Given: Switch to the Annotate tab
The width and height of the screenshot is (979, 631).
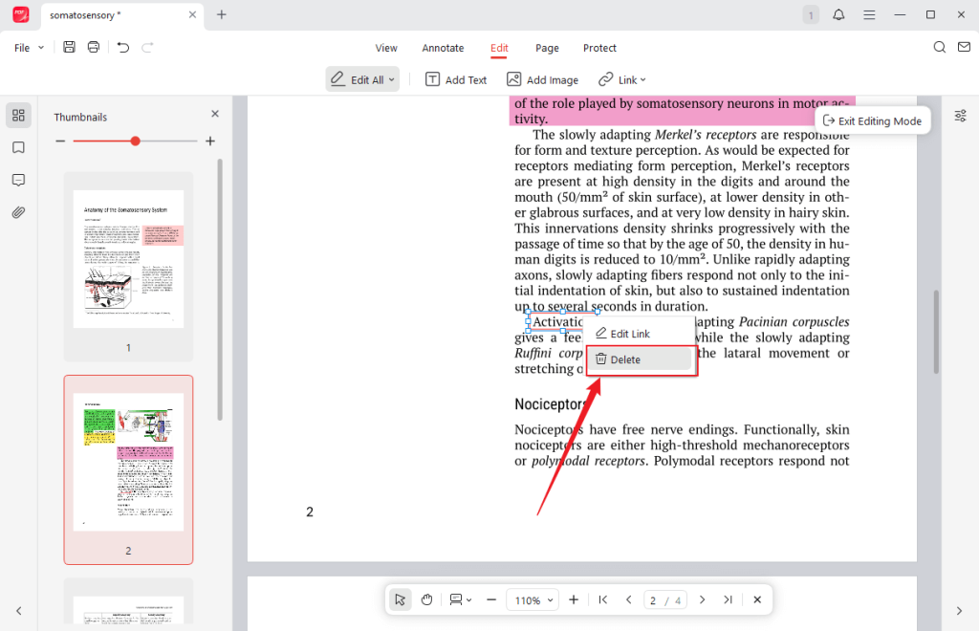Looking at the screenshot, I should pos(443,48).
